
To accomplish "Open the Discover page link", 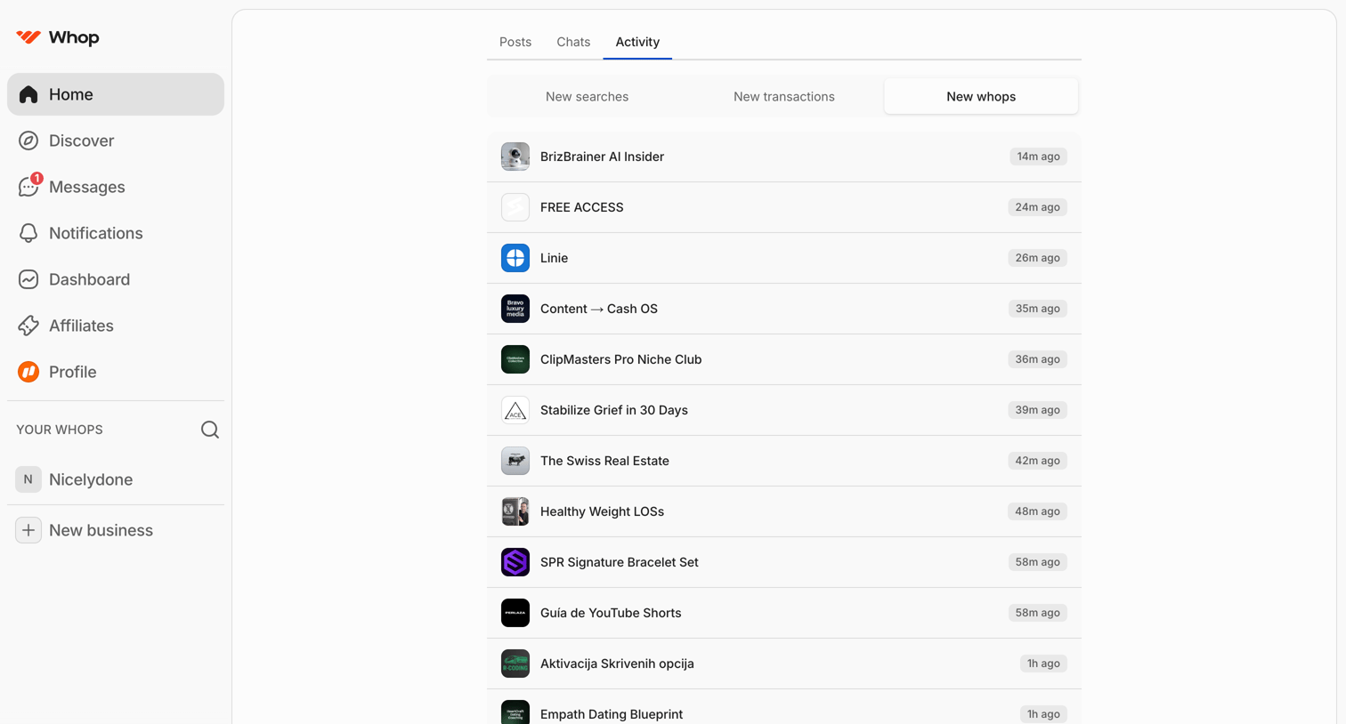I will pos(116,141).
